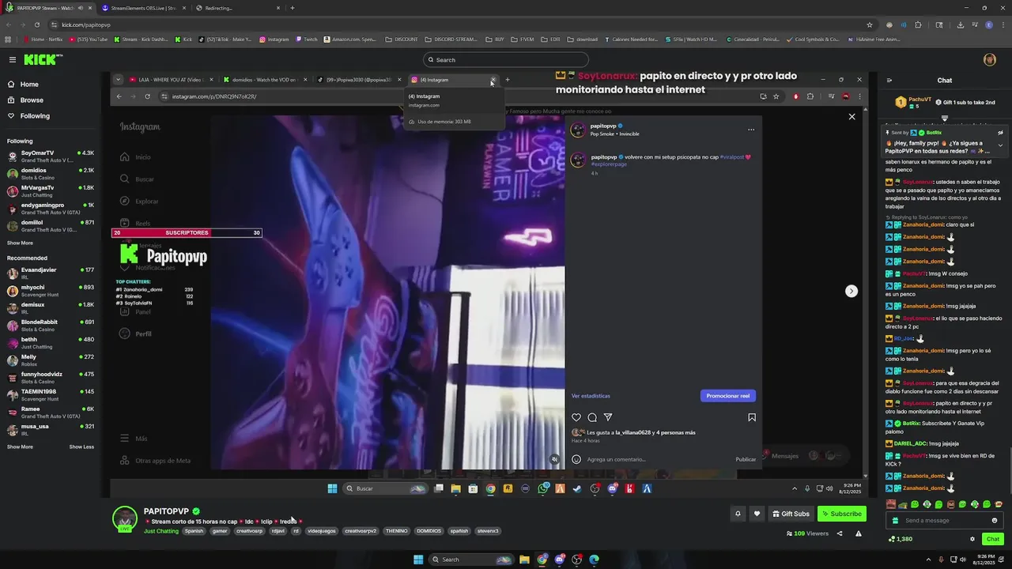Open browser downloads icon
The image size is (1012, 569).
point(960,24)
